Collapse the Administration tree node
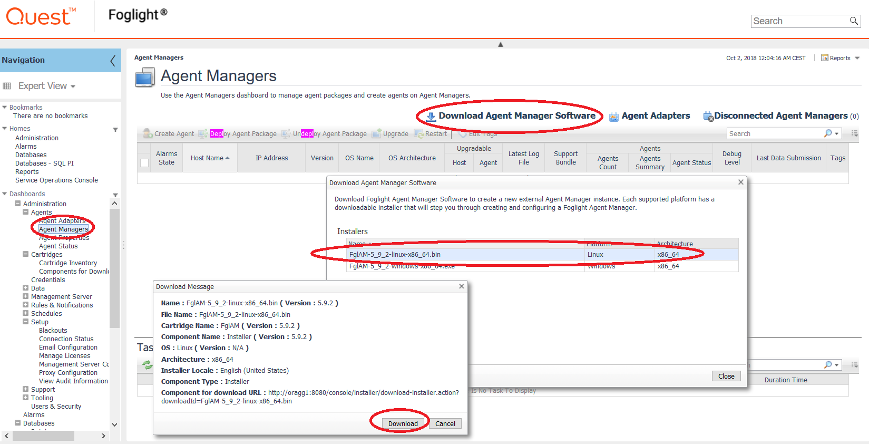 click(17, 204)
